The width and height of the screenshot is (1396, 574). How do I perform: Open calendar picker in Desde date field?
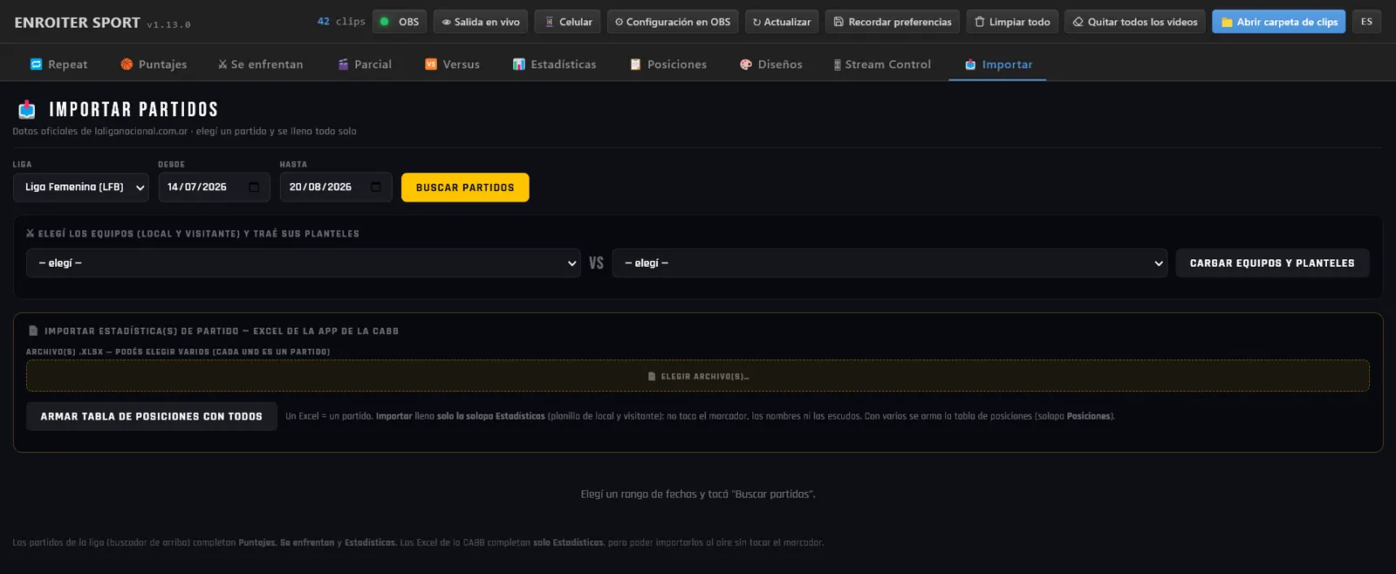coord(254,187)
